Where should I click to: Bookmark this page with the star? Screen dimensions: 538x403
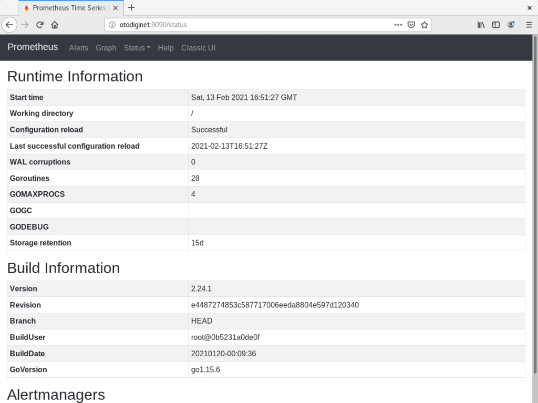(425, 25)
